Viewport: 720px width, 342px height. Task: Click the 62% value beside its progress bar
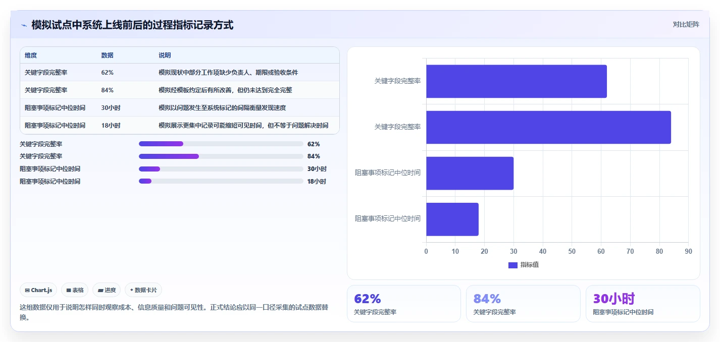[314, 144]
